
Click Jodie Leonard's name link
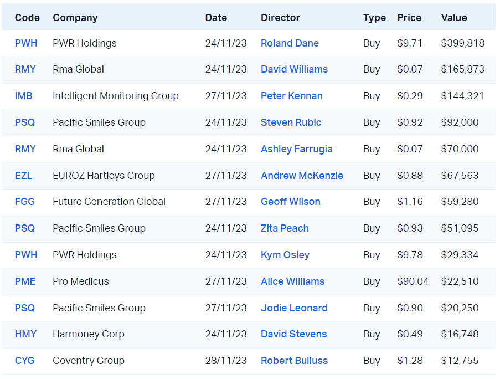coord(294,308)
